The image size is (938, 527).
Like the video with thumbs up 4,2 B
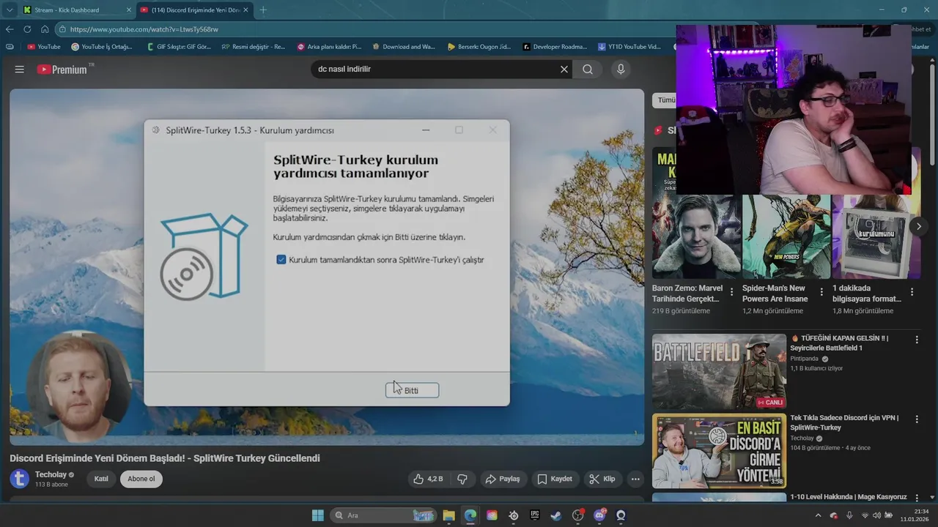(428, 479)
